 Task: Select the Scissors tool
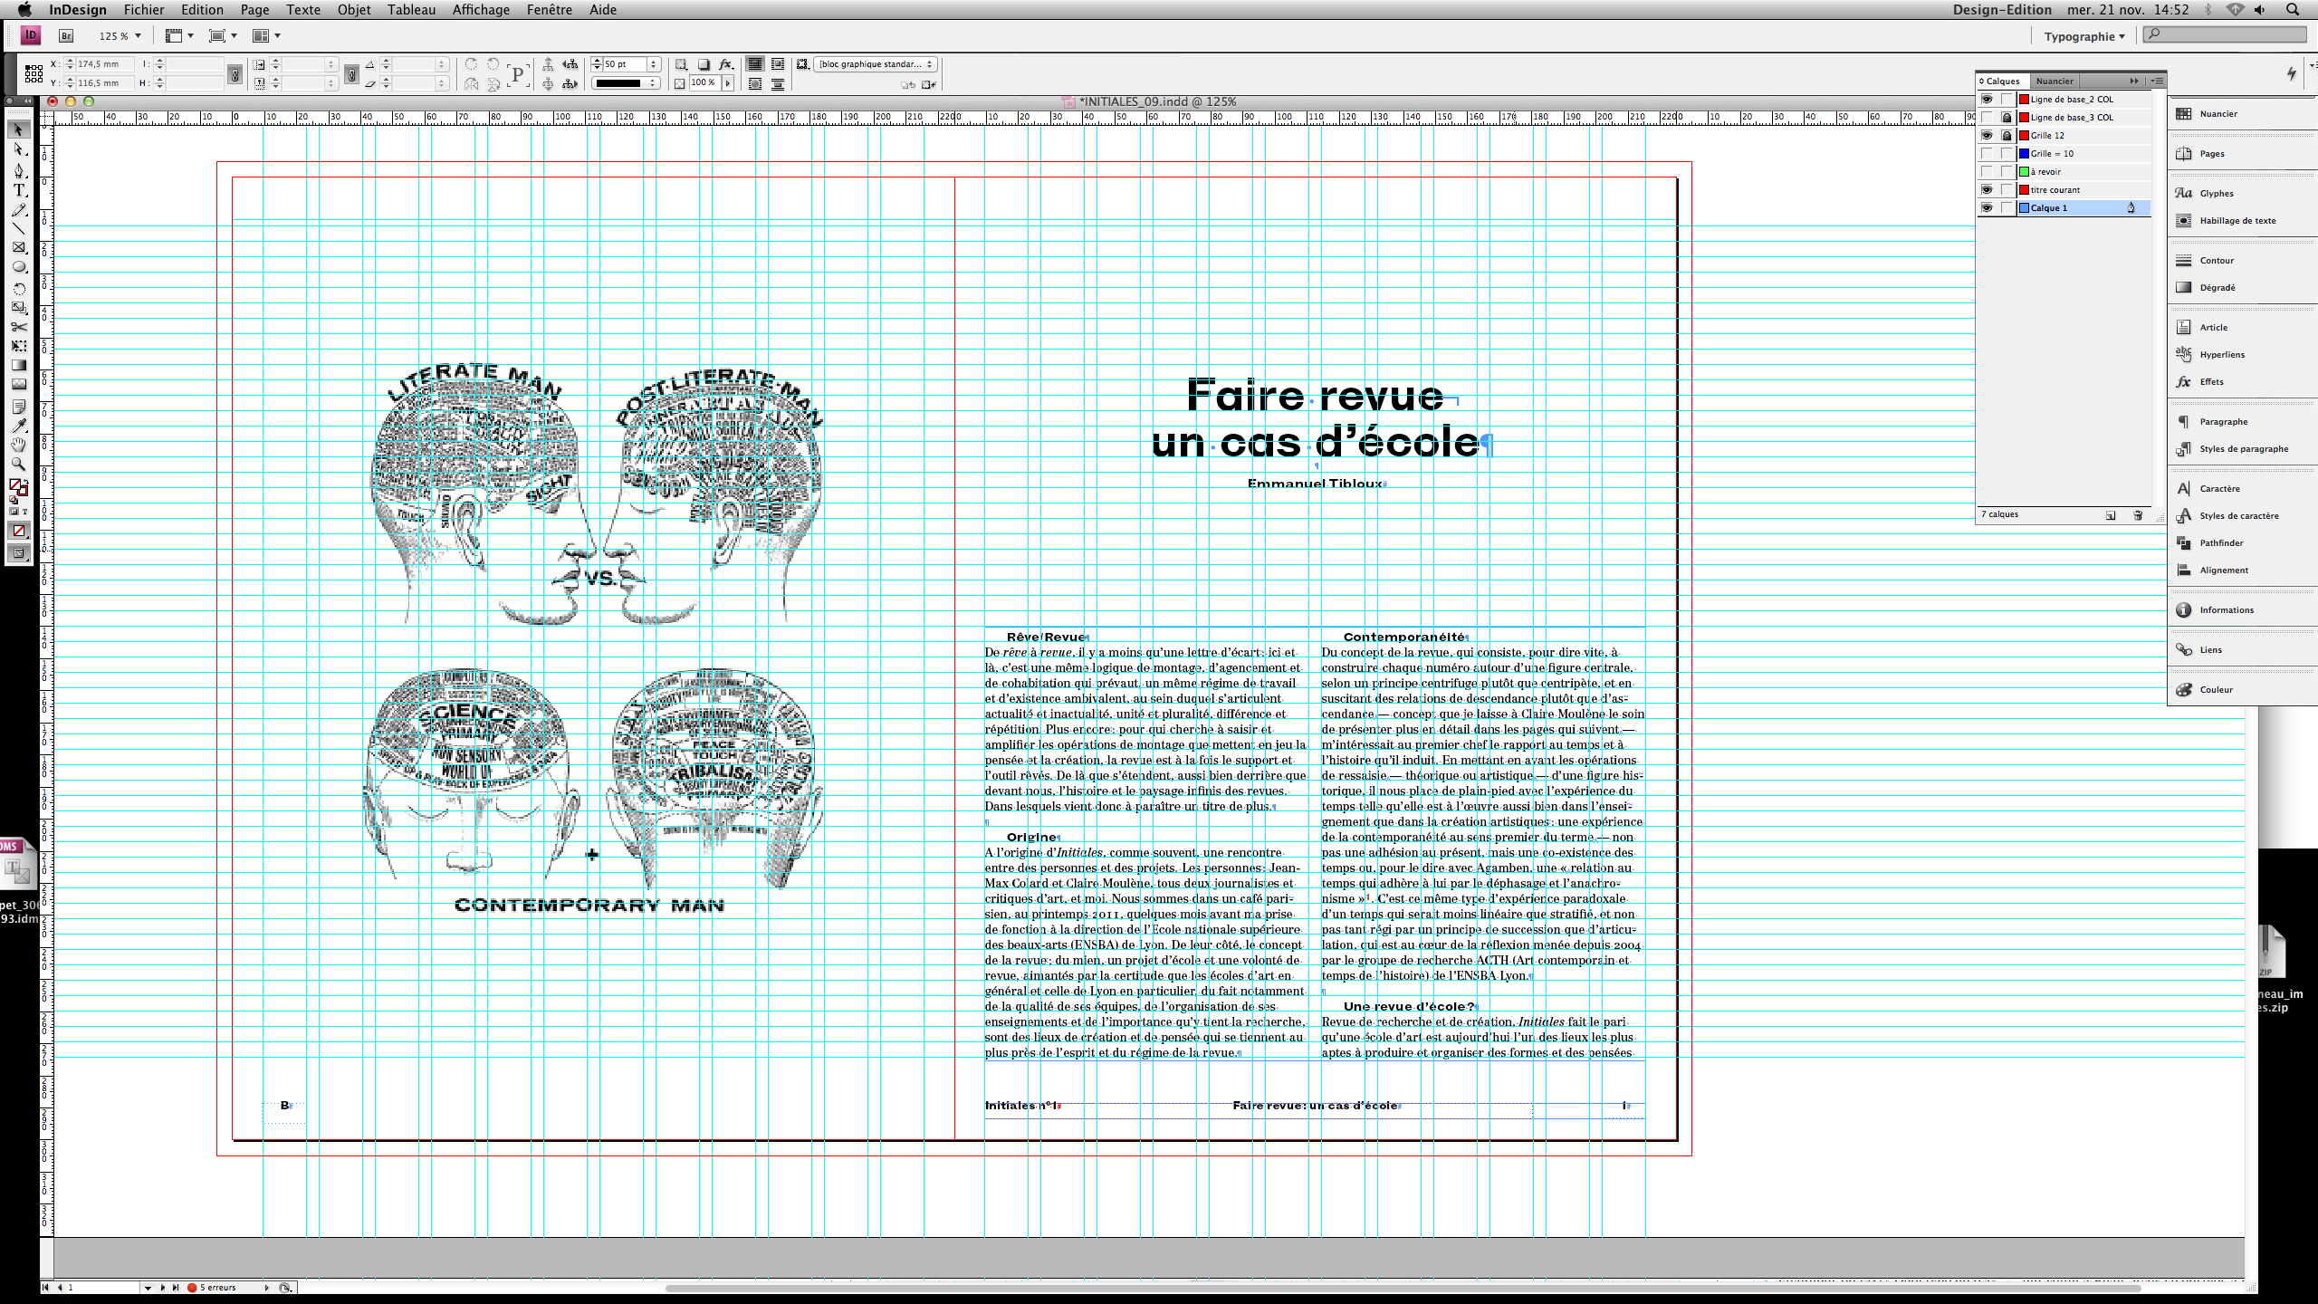[18, 327]
